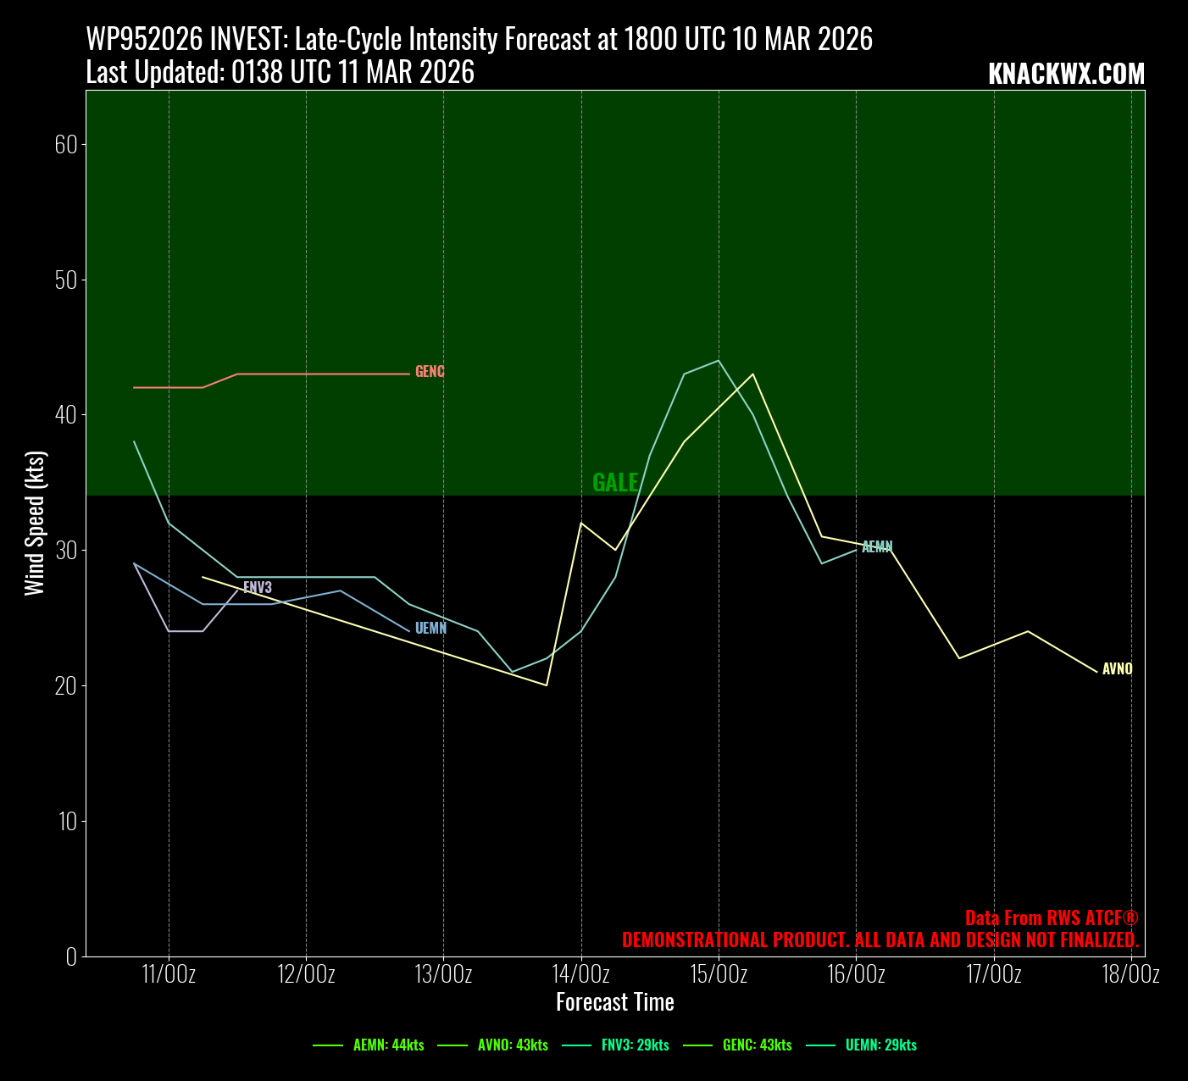
Task: Select the 11/00z tick on the time axis
Action: point(169,974)
